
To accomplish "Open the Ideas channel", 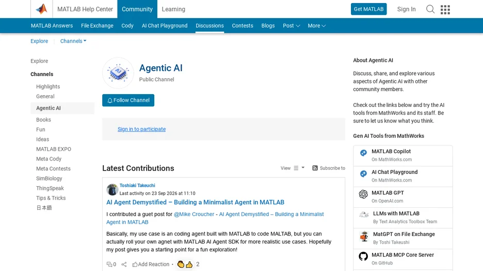I will pos(42,139).
